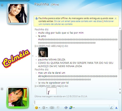Viewport: 122px width, 111px height.
Task: Click the (Offline) status text
Action: [x=55, y=5]
